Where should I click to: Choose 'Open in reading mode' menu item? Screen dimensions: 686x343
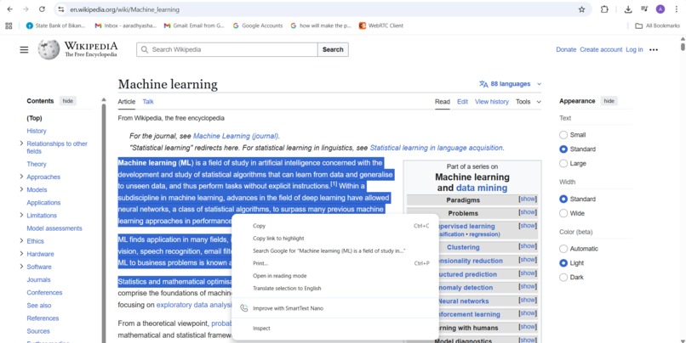pos(334,276)
